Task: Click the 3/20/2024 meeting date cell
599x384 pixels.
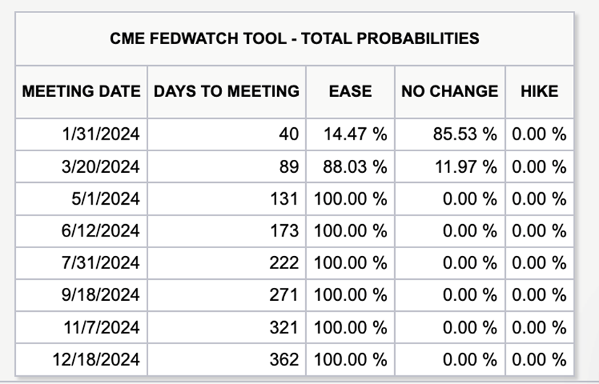Action: click(101, 166)
